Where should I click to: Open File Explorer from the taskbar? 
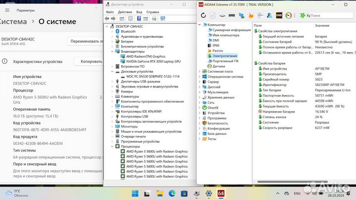[x=160, y=194]
